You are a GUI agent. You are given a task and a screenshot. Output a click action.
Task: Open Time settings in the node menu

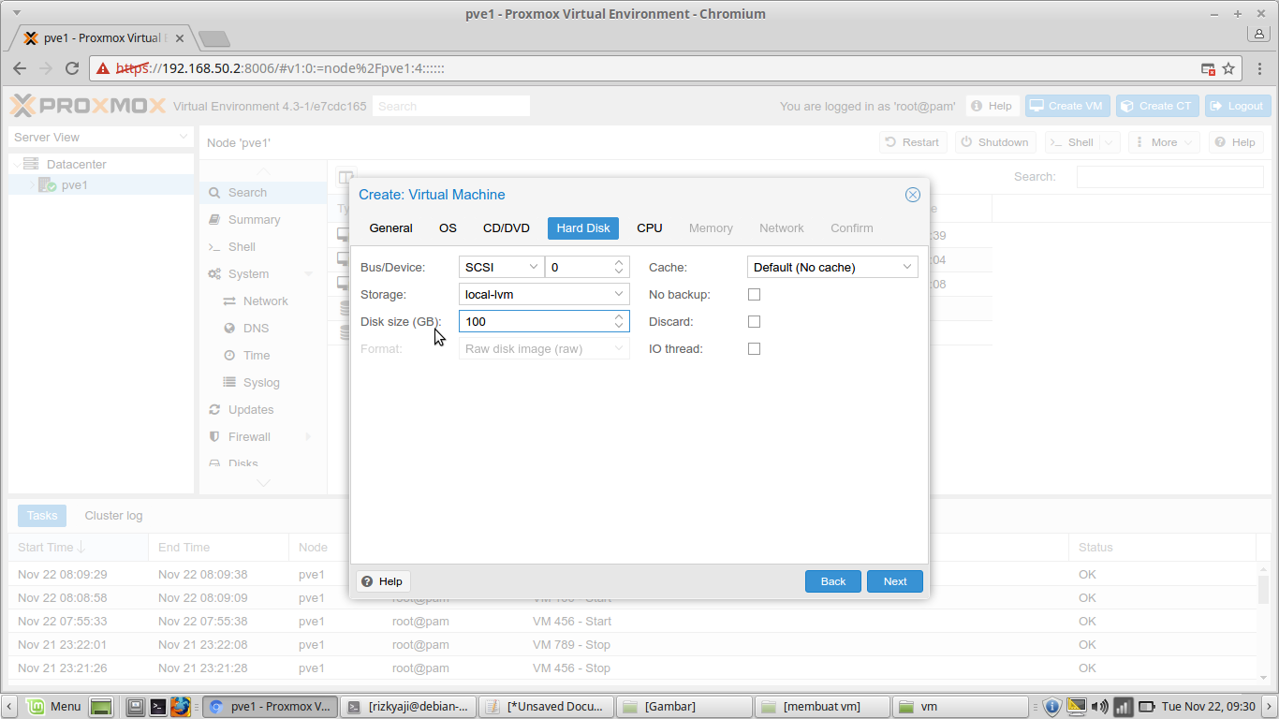(257, 356)
